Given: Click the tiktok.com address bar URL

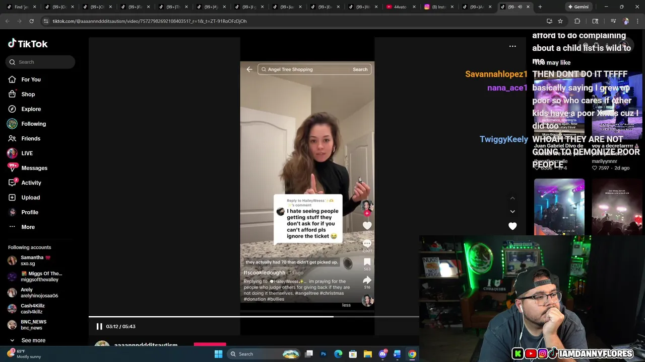Looking at the screenshot, I should click(x=150, y=21).
